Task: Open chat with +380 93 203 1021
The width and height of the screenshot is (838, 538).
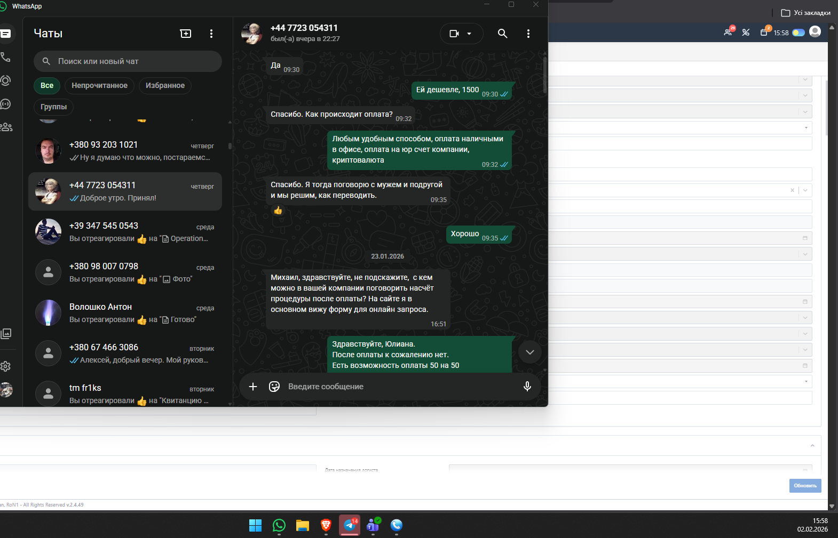Action: tap(125, 151)
